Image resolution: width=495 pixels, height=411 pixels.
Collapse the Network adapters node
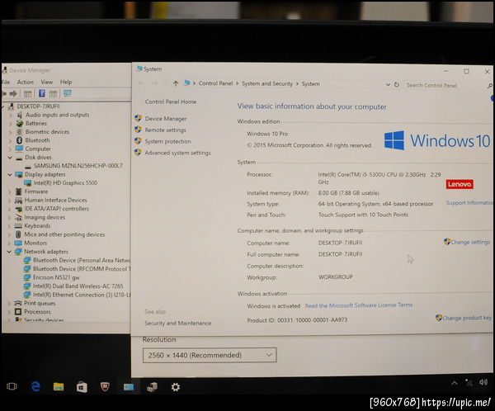pyautogui.click(x=9, y=252)
